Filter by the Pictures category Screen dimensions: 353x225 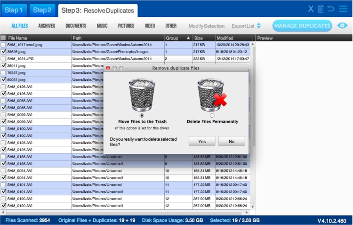(126, 26)
